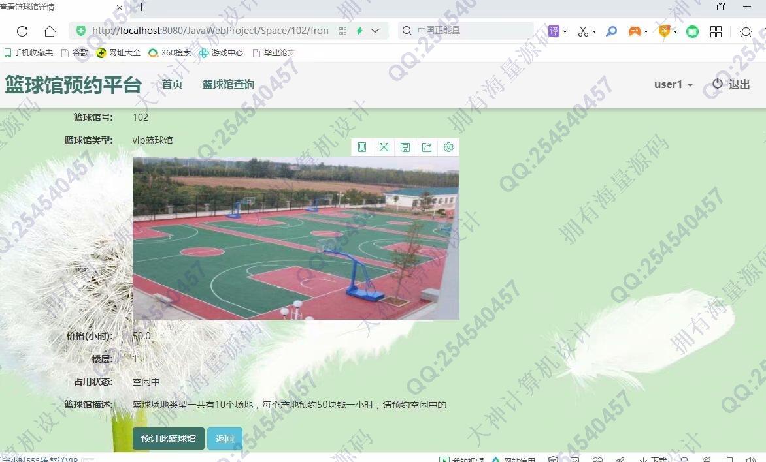
Task: Click the orange yen shield icon
Action: coord(664,31)
